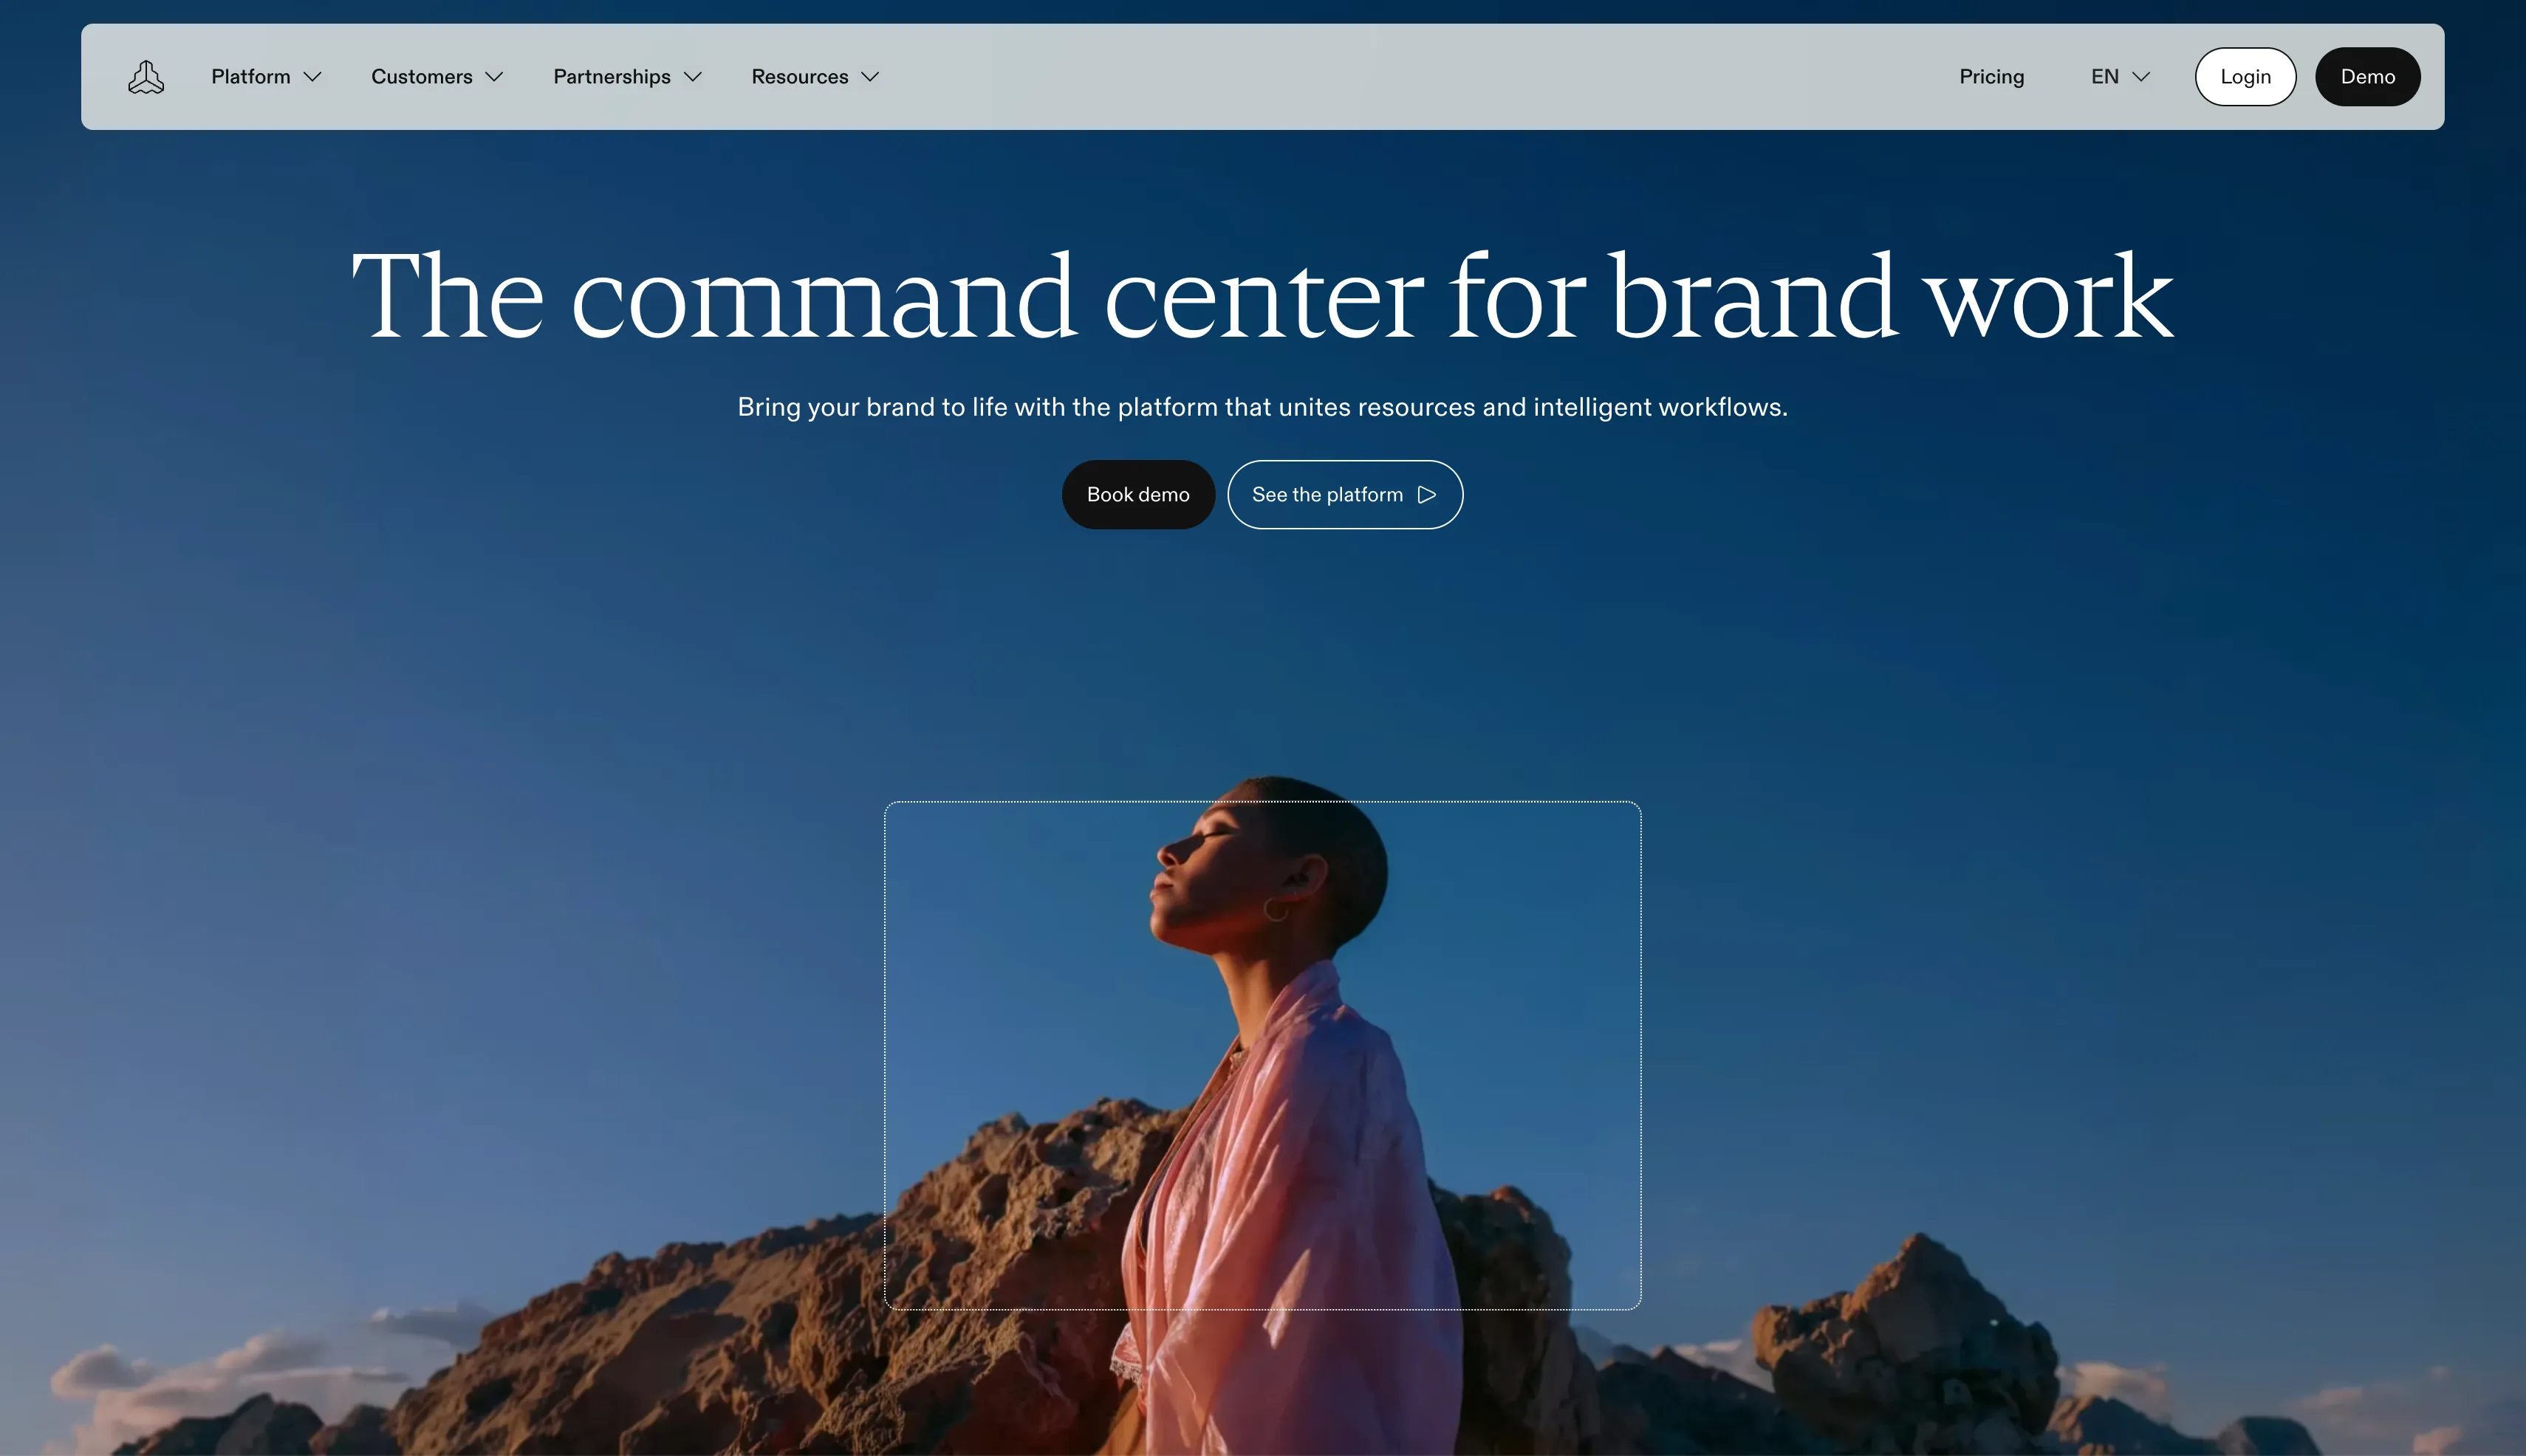Image resolution: width=2526 pixels, height=1456 pixels.
Task: Click the chevron arrow beside Customers
Action: pyautogui.click(x=494, y=77)
